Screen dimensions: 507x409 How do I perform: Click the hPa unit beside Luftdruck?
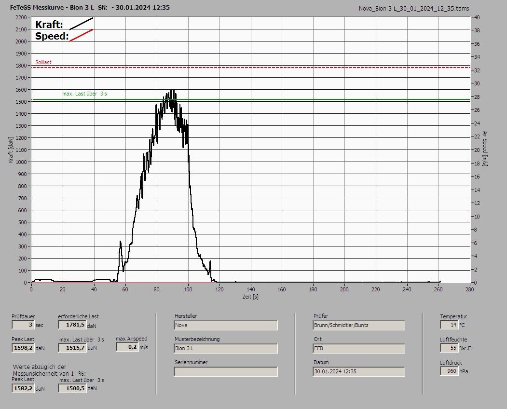click(464, 371)
